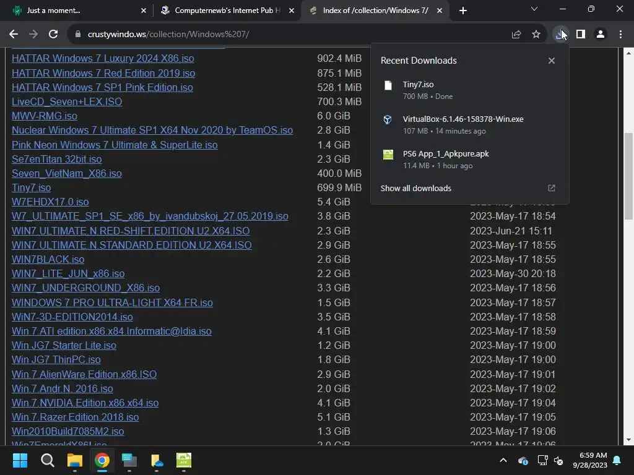
Task: Open the Chrome side panel
Action: [581, 35]
